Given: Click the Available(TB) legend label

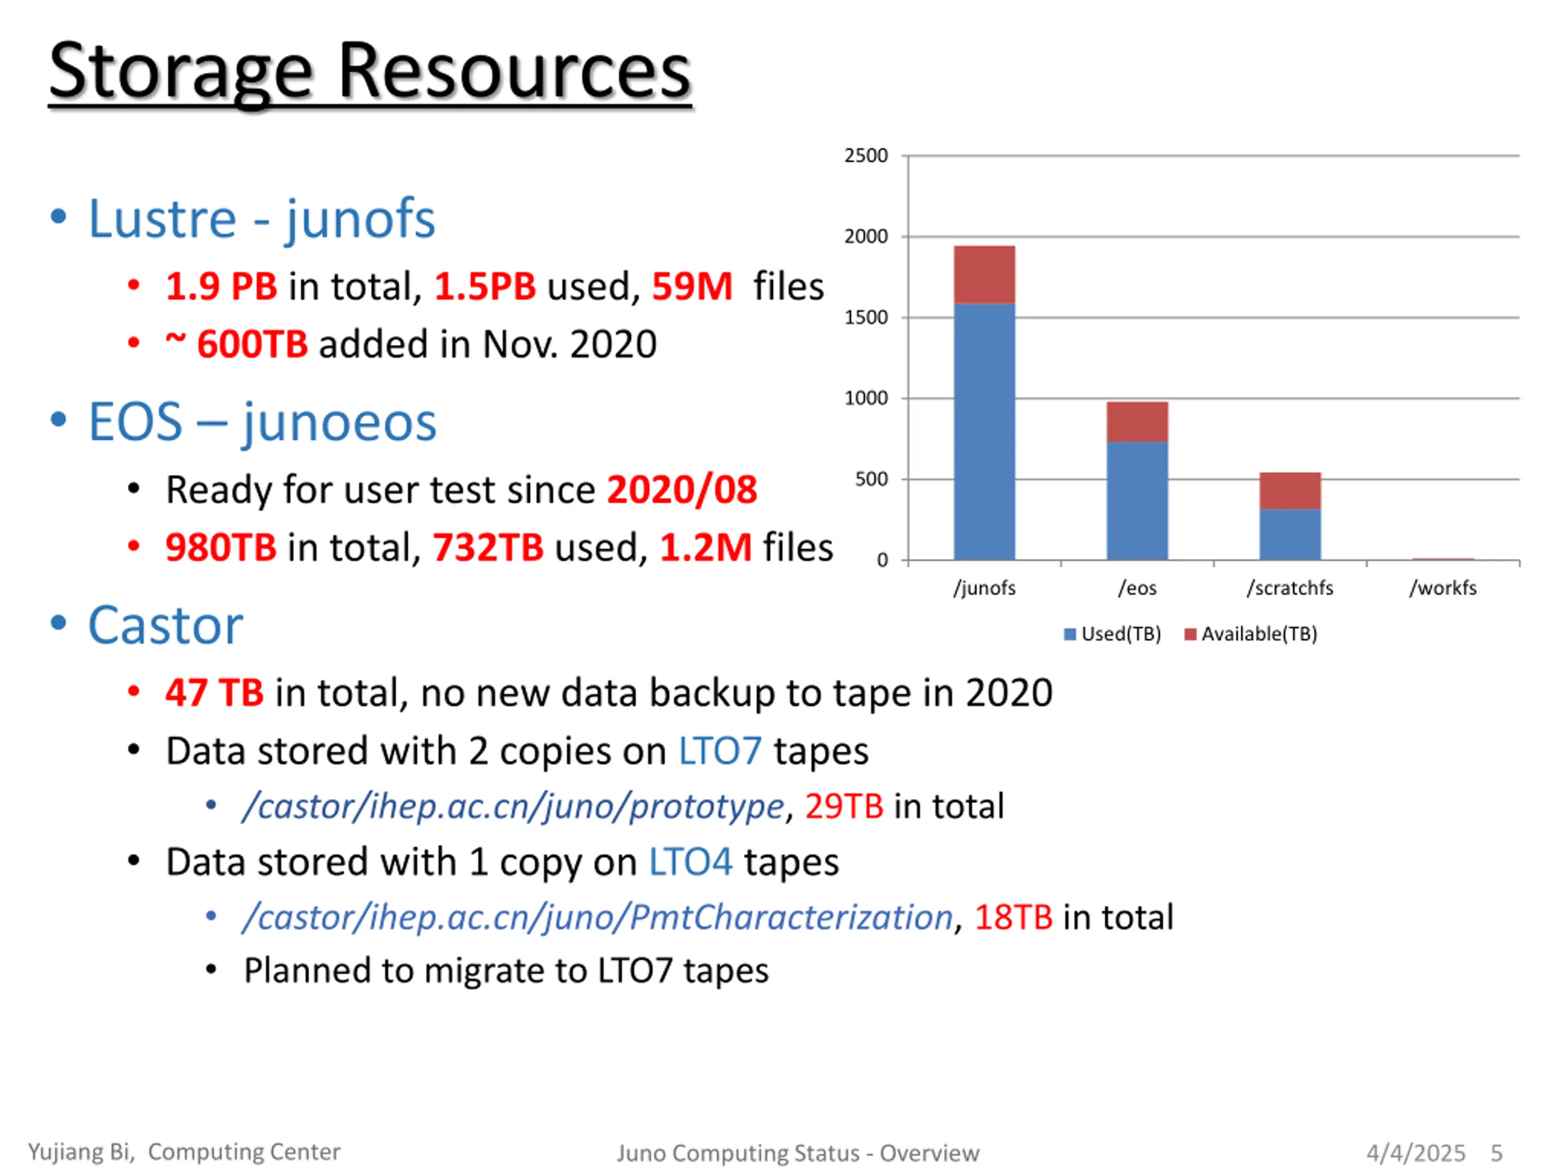Looking at the screenshot, I should tap(1259, 634).
